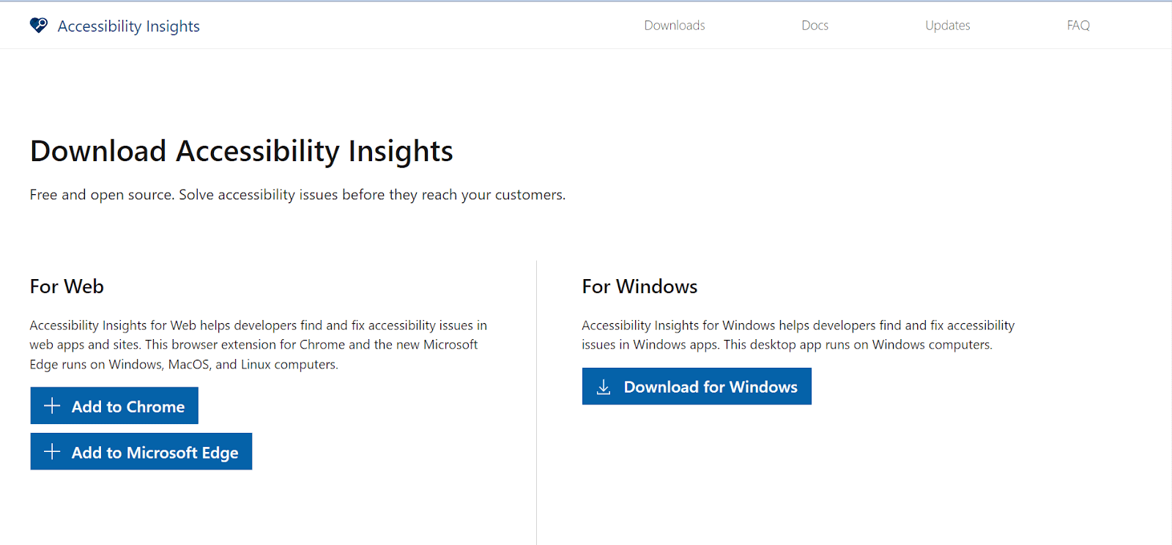1172x545 pixels.
Task: Click the Download Accessibility Insights main heading
Action: point(241,152)
